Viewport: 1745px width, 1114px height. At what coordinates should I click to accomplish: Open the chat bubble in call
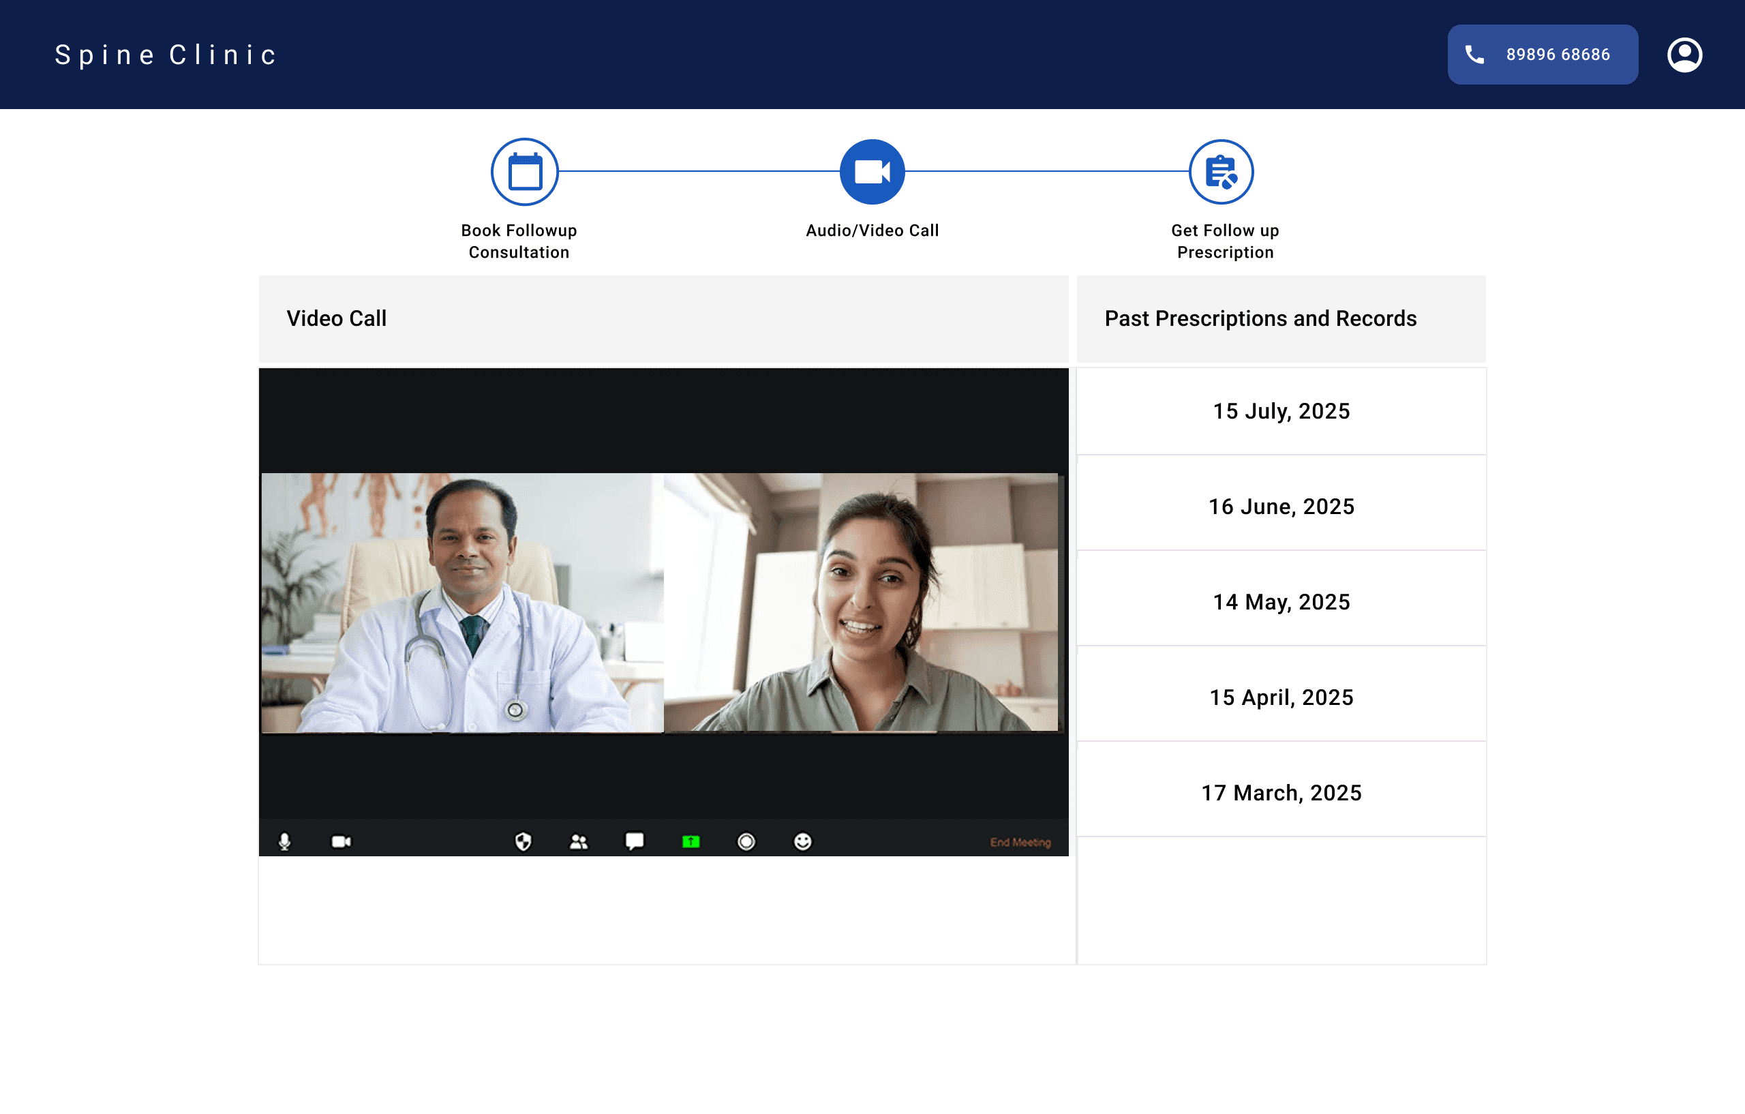click(635, 841)
